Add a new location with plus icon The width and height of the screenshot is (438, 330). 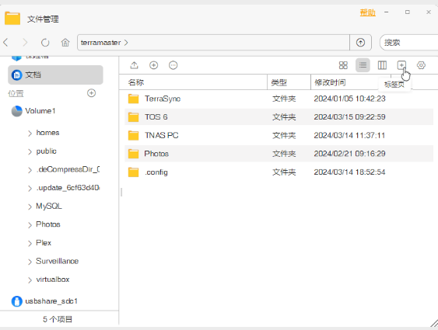click(x=91, y=93)
